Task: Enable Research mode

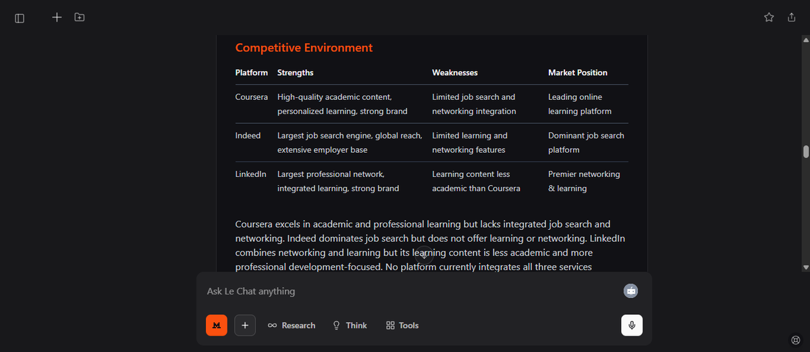Action: [292, 325]
